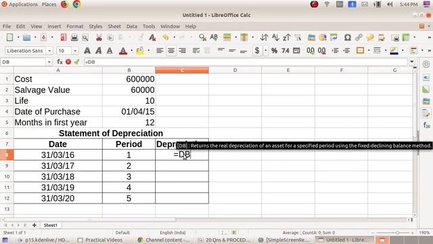Screen dimensions: 433x244
Task: Click Sort Descending icon
Action: pyautogui.click(x=286, y=37)
